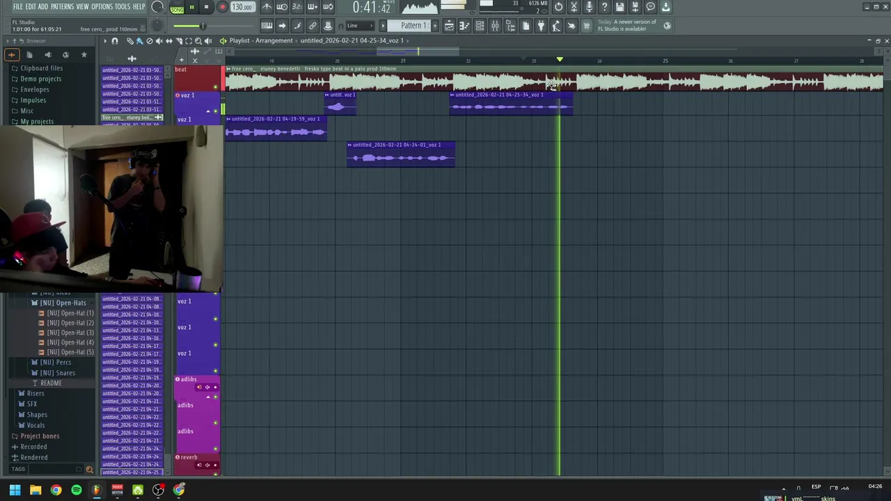Open the tempo tapper icon
This screenshot has width=891, height=501.
(x=556, y=26)
